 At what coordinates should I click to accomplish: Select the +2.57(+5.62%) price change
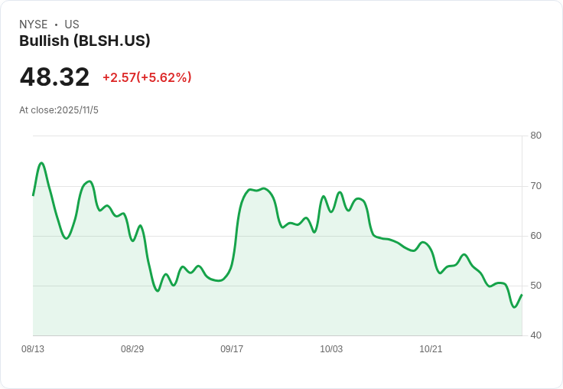pos(147,77)
